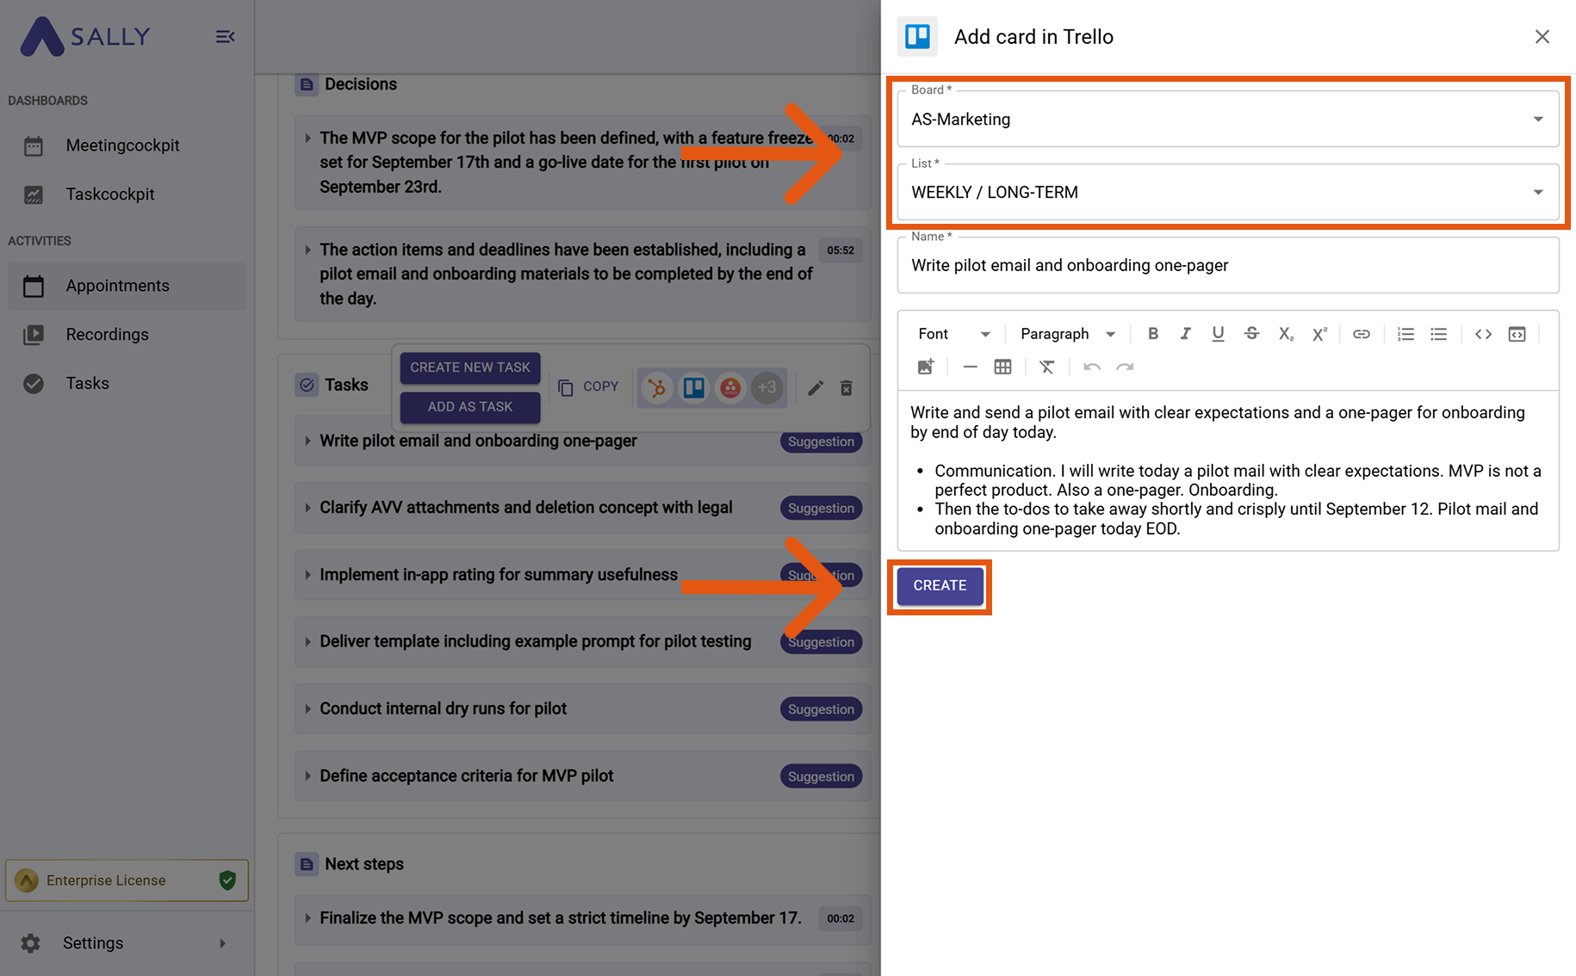Open the Paragraph style dropdown
1576x976 pixels.
[x=1068, y=334]
